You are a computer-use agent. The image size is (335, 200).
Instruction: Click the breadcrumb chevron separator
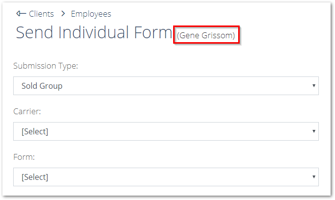click(x=63, y=14)
